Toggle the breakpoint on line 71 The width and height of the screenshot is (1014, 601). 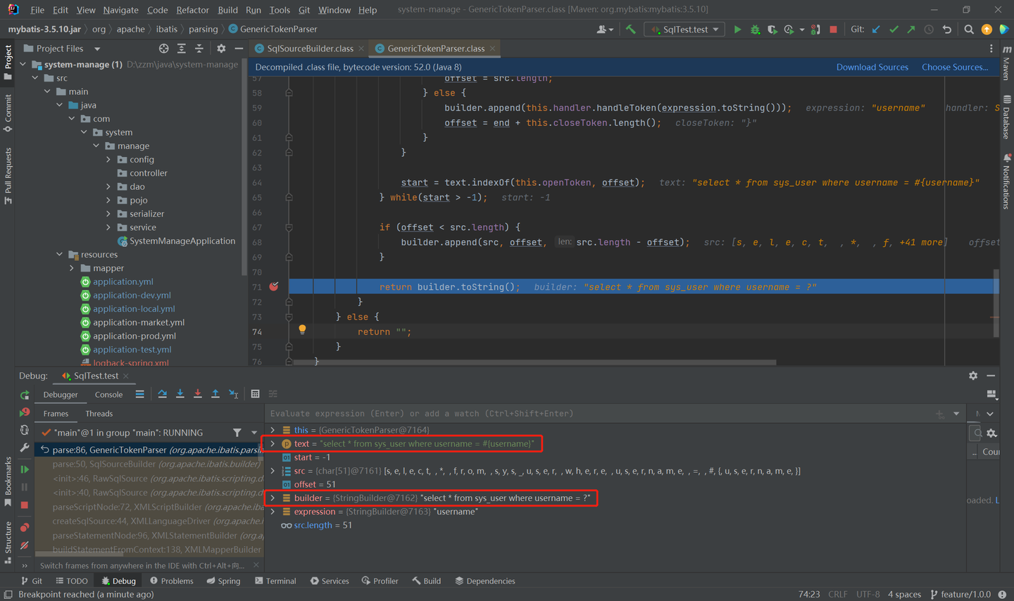pyautogui.click(x=274, y=286)
